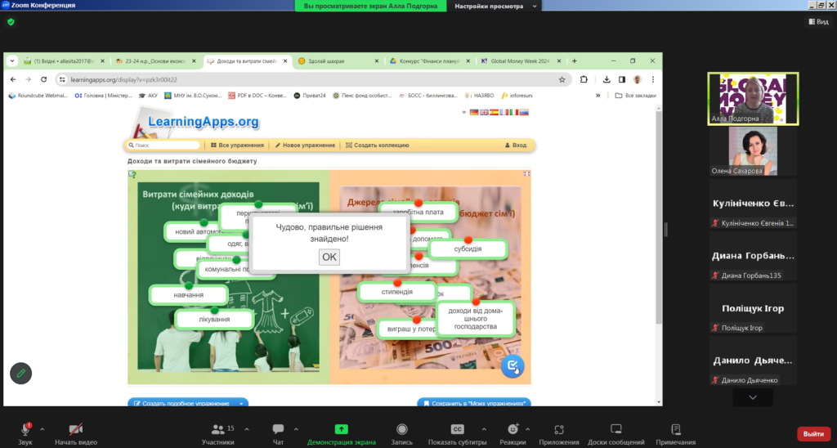This screenshot has width=837, height=448.
Task: Click Сохранить в Моих упражнениях button
Action: click(x=474, y=402)
